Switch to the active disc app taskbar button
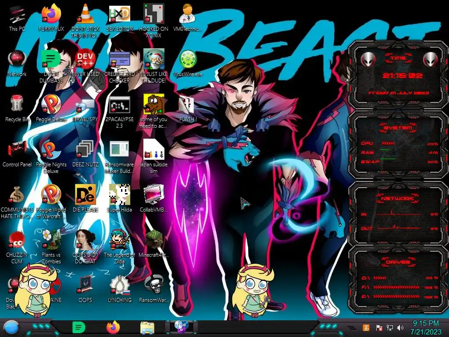Image resolution: width=449 pixels, height=337 pixels. click(181, 327)
